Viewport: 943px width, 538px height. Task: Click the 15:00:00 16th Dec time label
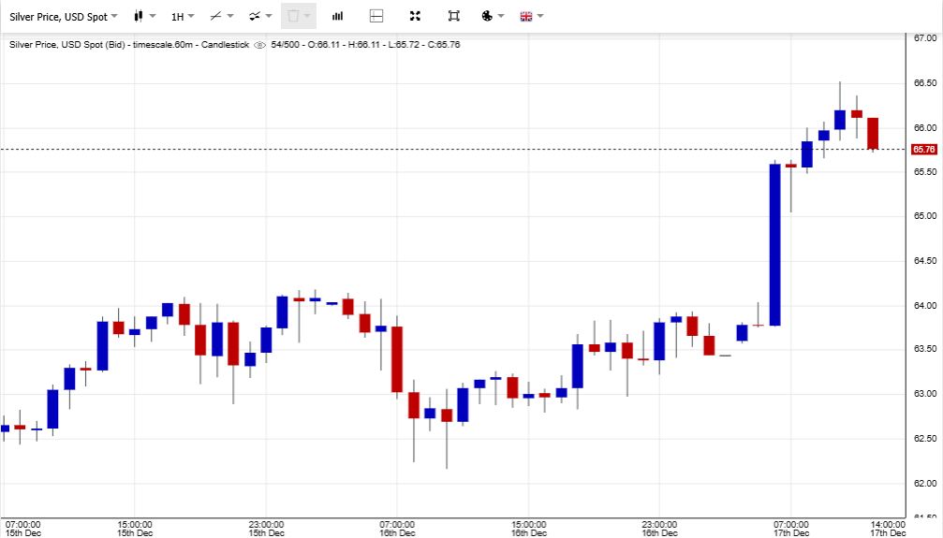click(x=529, y=529)
